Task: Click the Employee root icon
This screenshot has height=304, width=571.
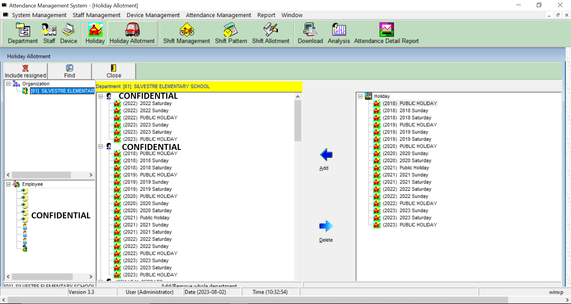Action: click(x=16, y=184)
